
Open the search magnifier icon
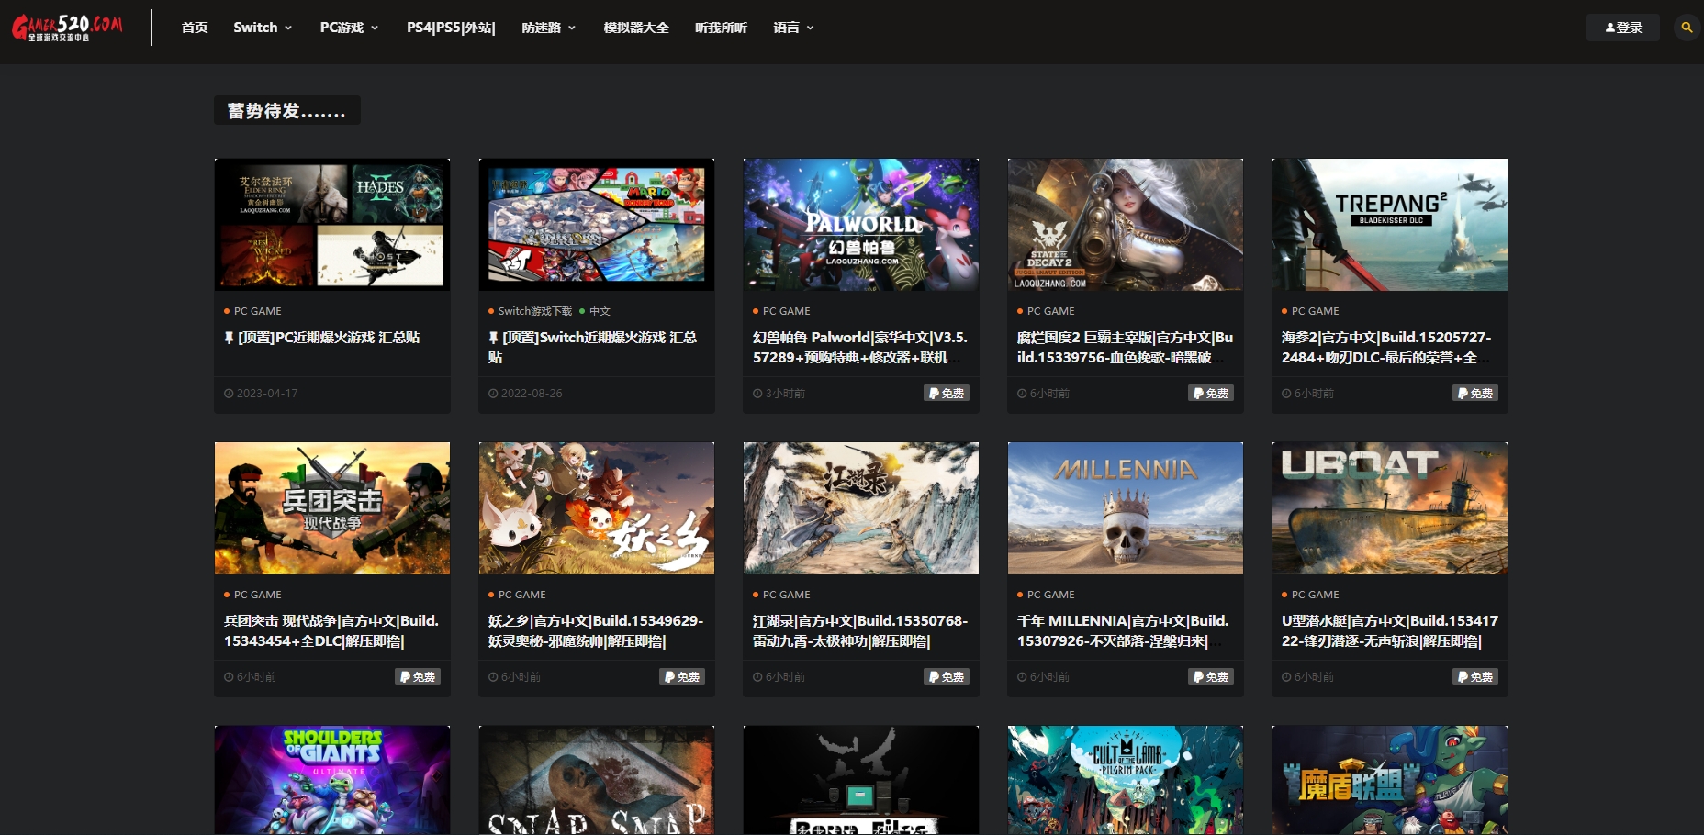point(1687,28)
